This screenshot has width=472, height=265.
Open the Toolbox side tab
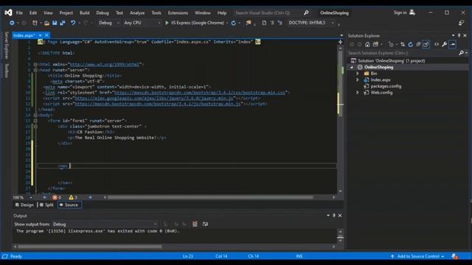pyautogui.click(x=7, y=71)
